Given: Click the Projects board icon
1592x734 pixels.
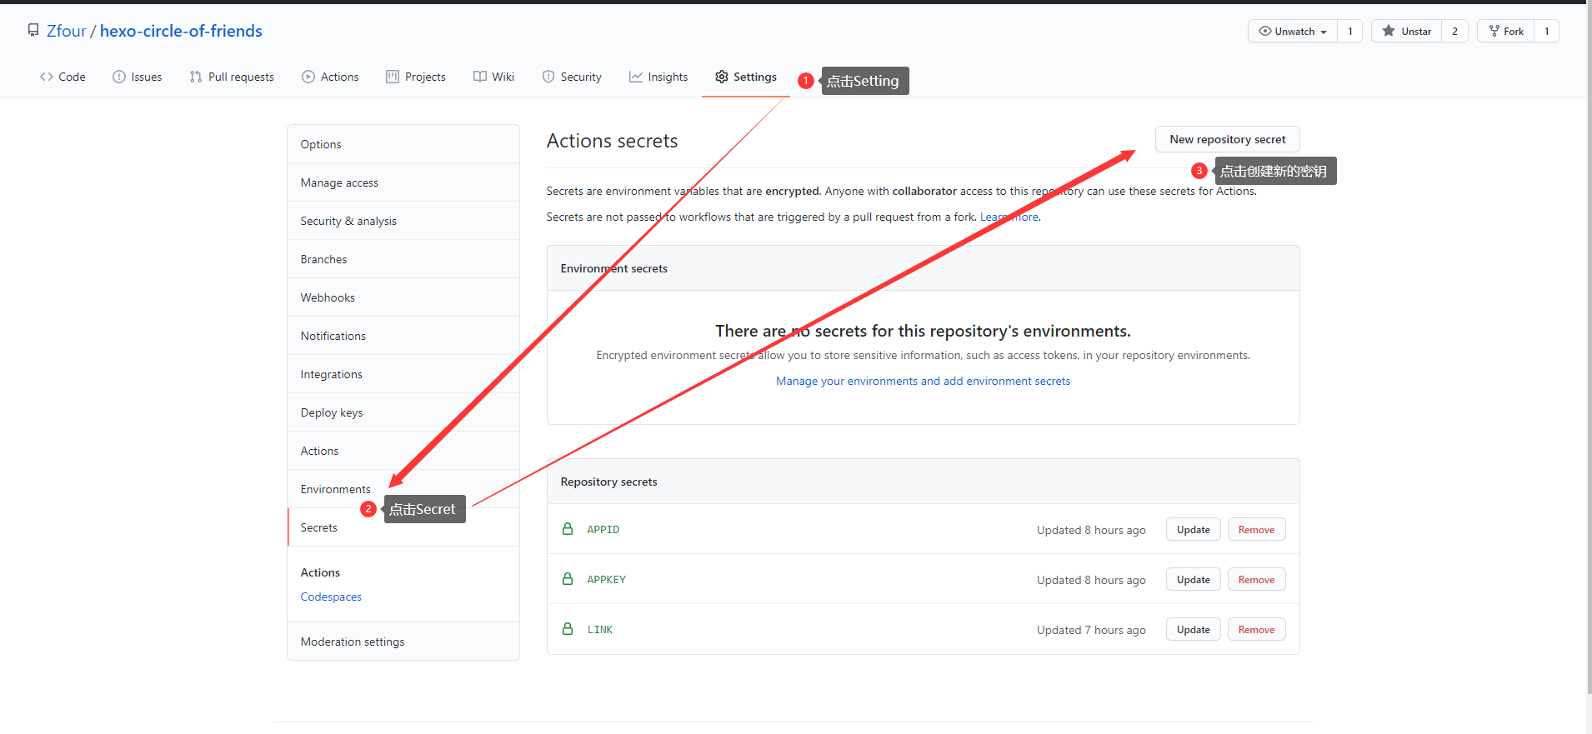Looking at the screenshot, I should (393, 77).
